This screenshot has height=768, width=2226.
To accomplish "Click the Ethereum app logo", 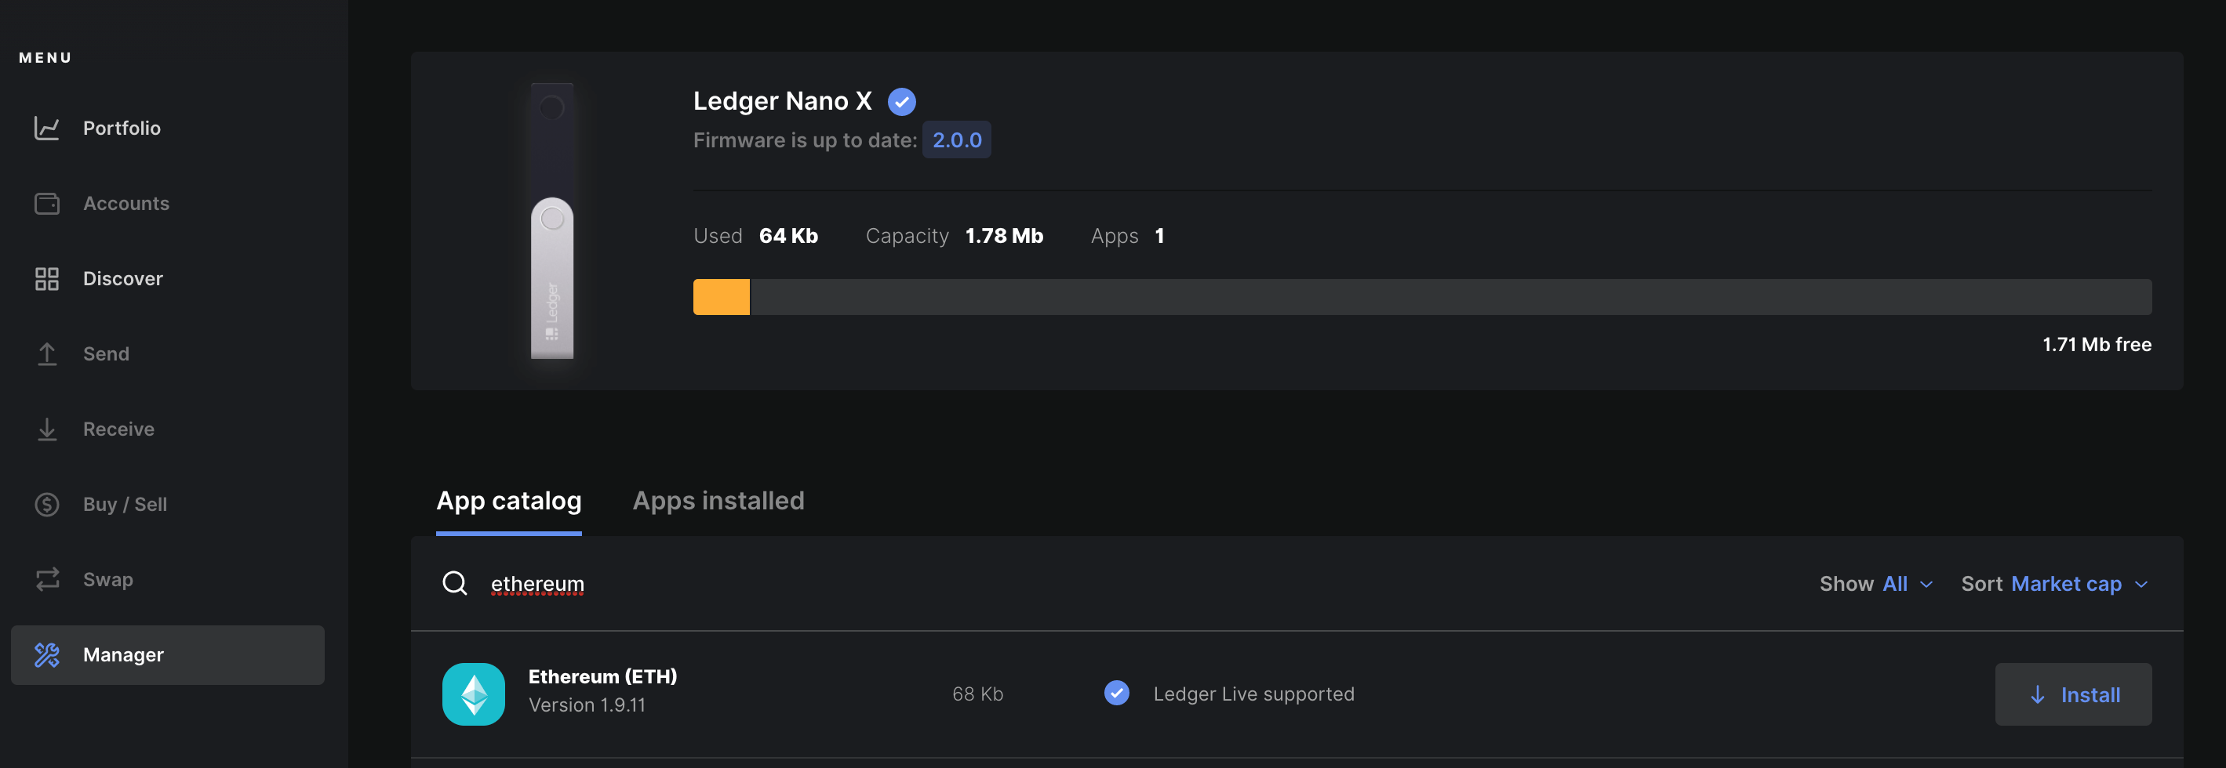I will point(474,694).
